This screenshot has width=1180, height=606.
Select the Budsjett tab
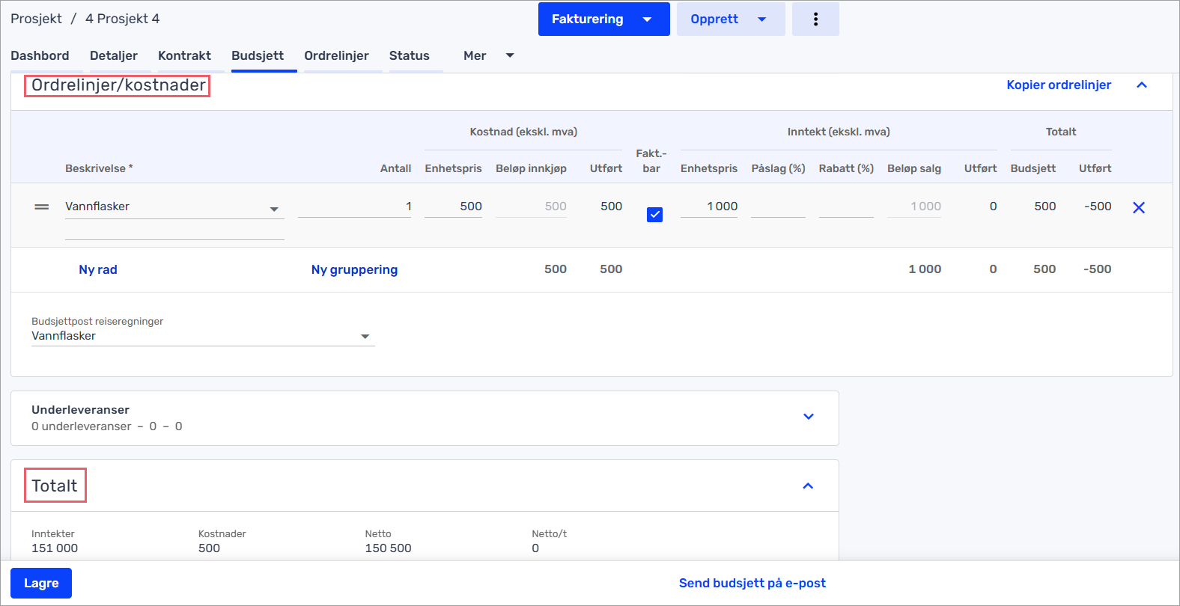point(258,55)
